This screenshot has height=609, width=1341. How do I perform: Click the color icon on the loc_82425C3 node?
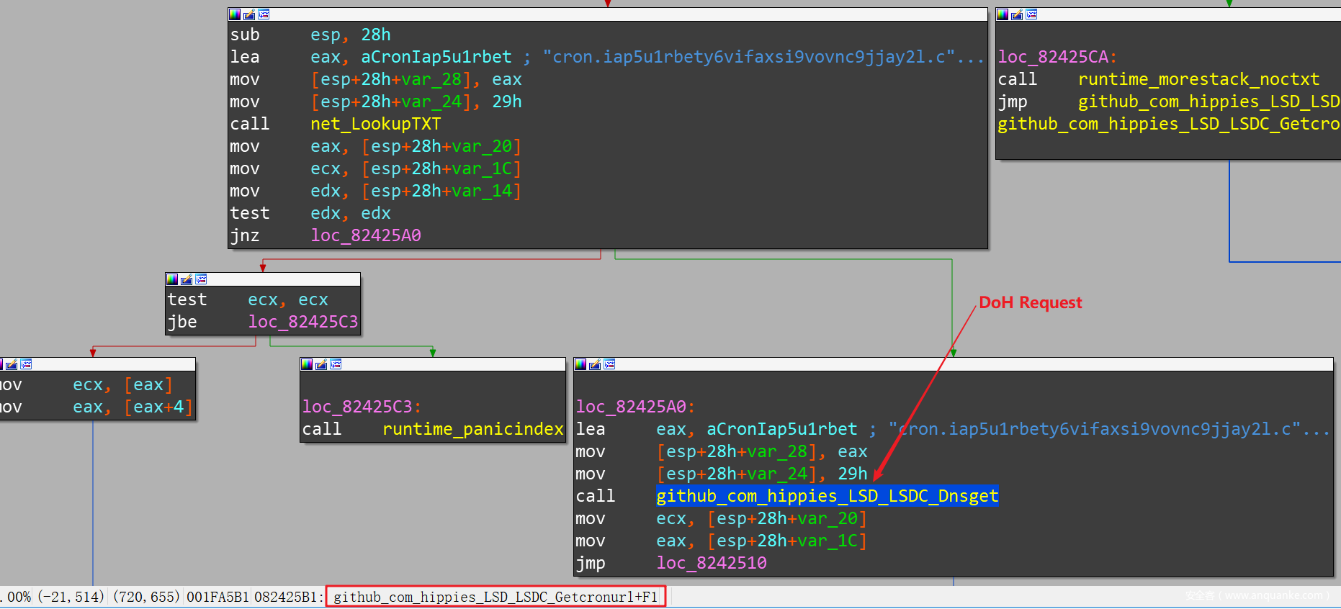(x=307, y=364)
